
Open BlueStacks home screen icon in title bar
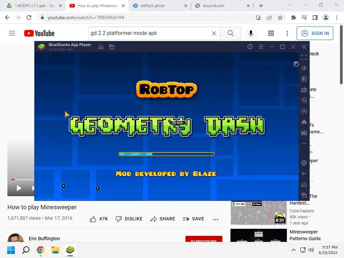coord(101,47)
